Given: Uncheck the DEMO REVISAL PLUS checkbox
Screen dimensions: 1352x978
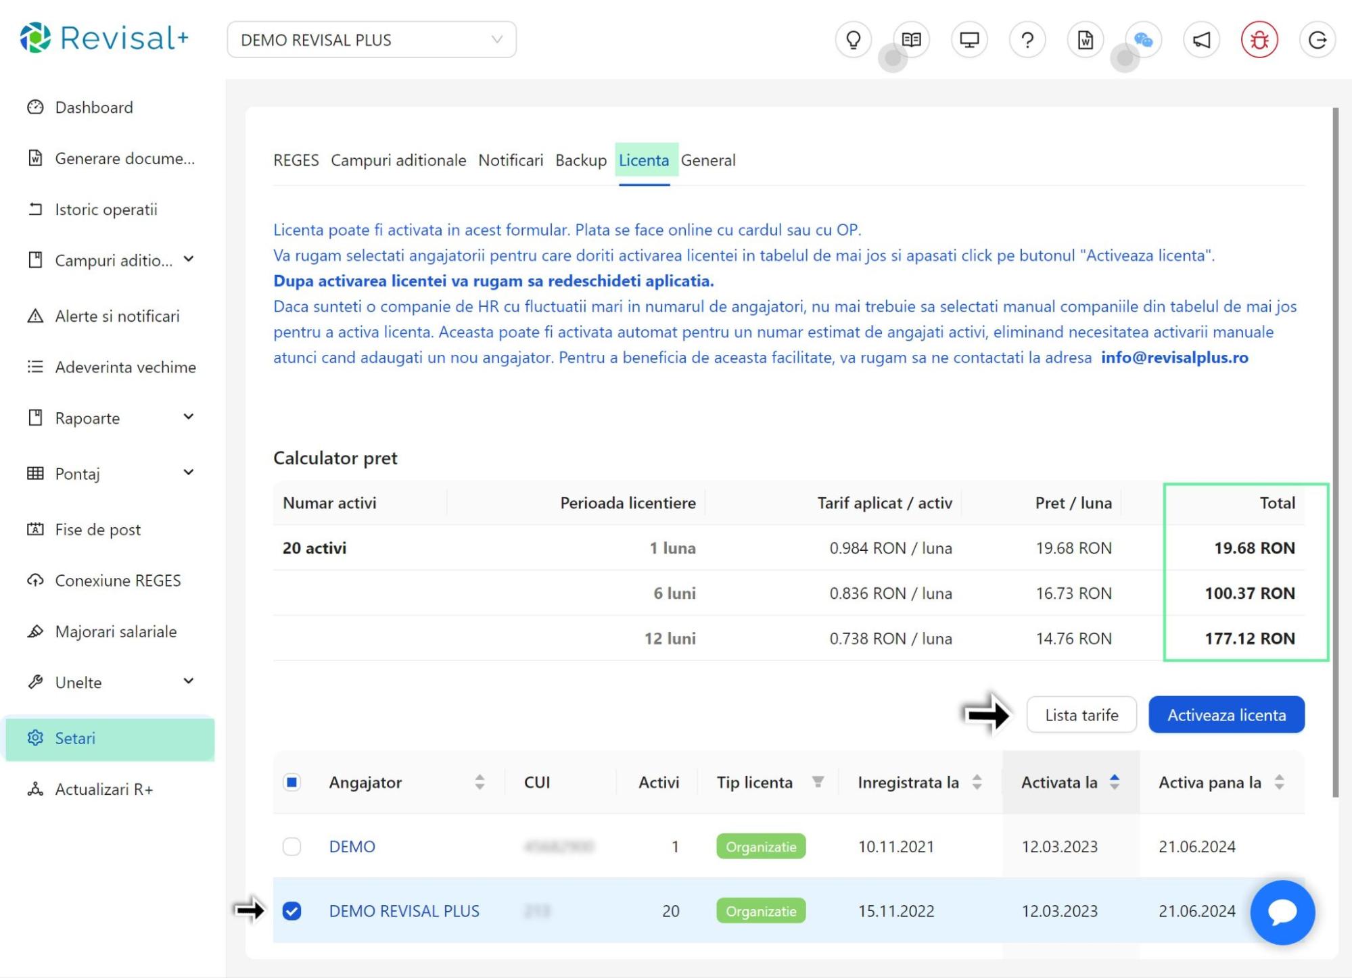Looking at the screenshot, I should [x=292, y=911].
